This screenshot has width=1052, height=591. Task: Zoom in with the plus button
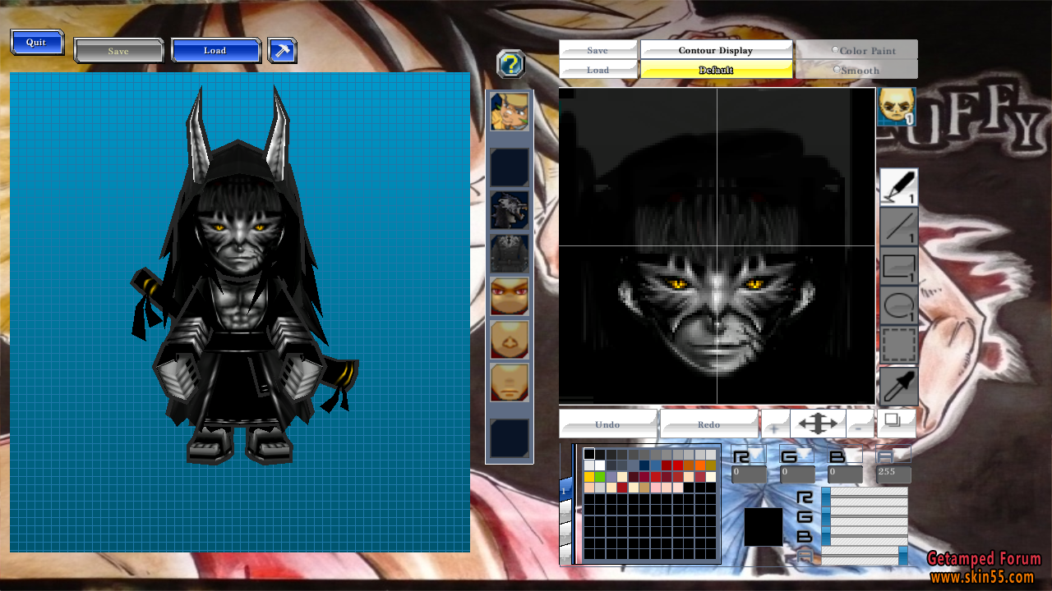(775, 424)
